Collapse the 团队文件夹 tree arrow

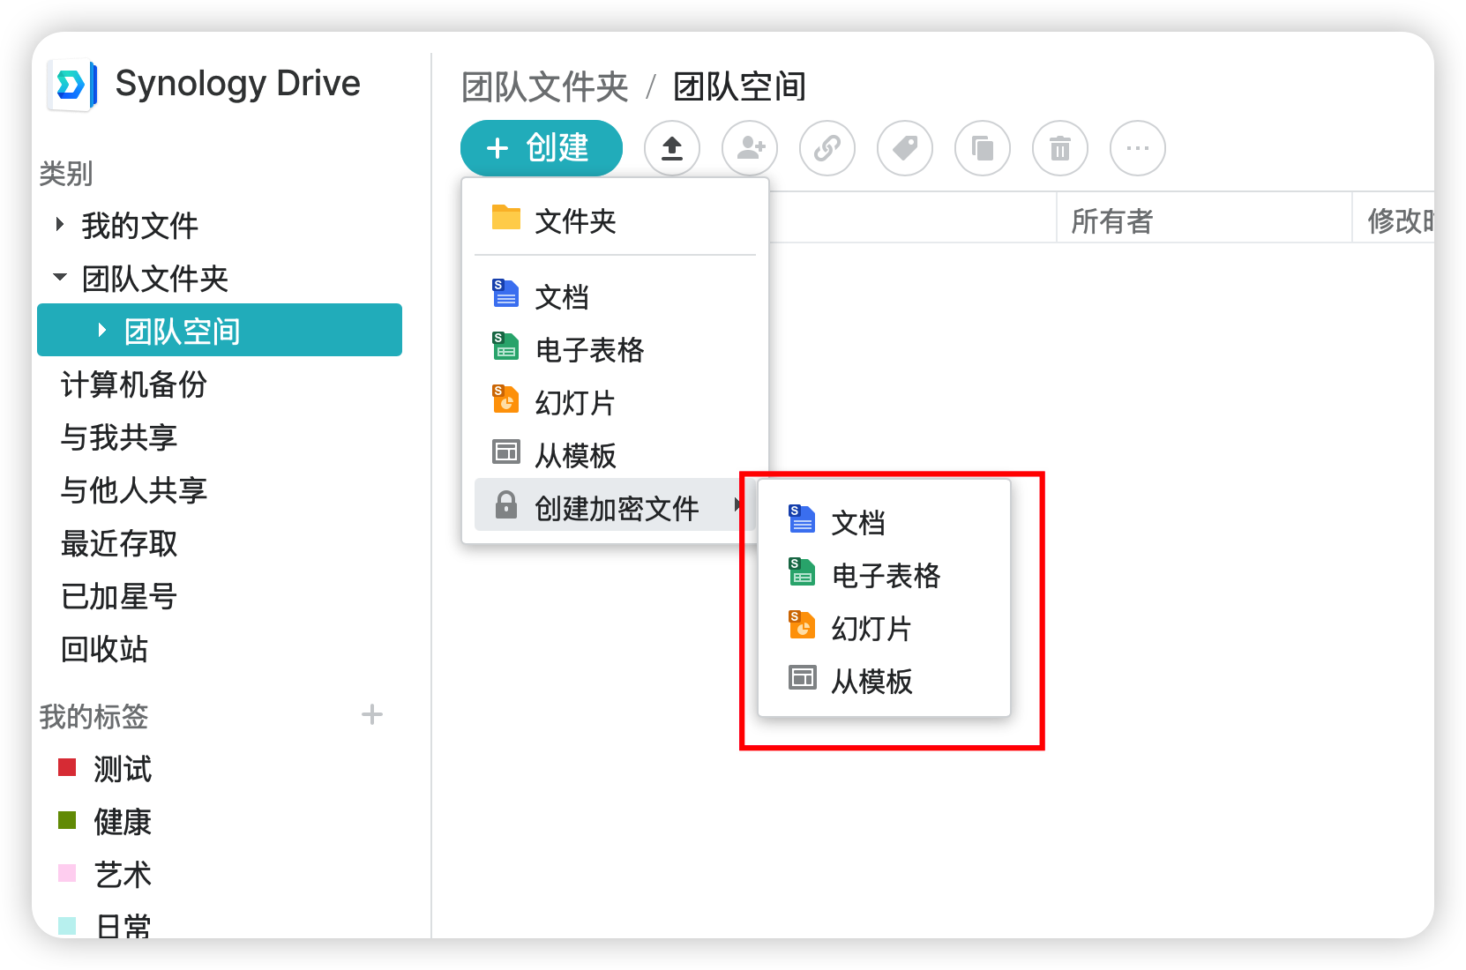60,278
